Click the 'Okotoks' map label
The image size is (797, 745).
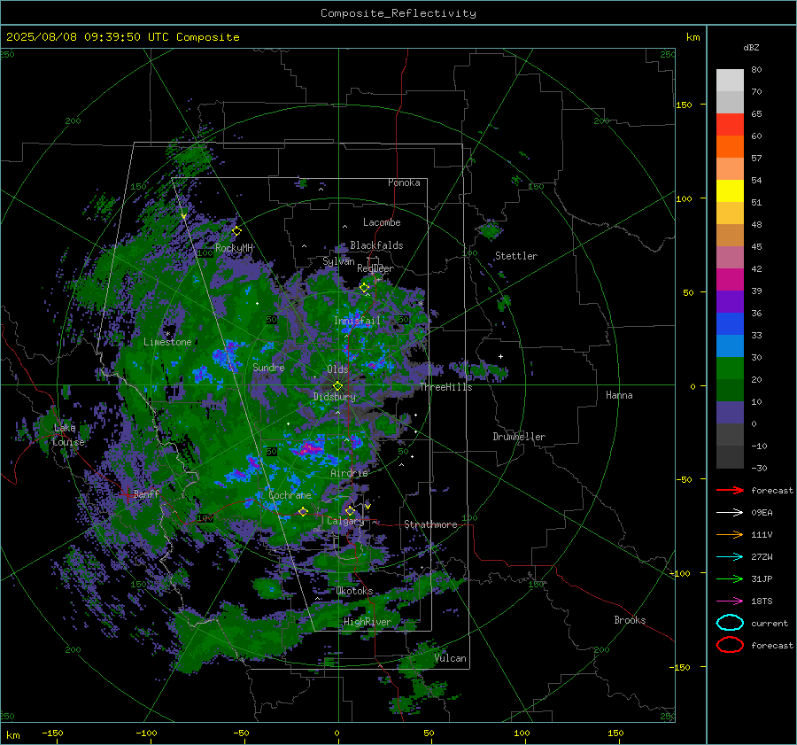tap(354, 591)
